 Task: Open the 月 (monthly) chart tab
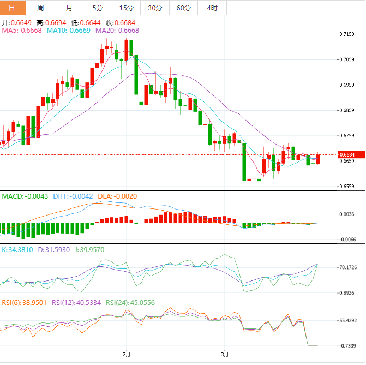[x=69, y=8]
